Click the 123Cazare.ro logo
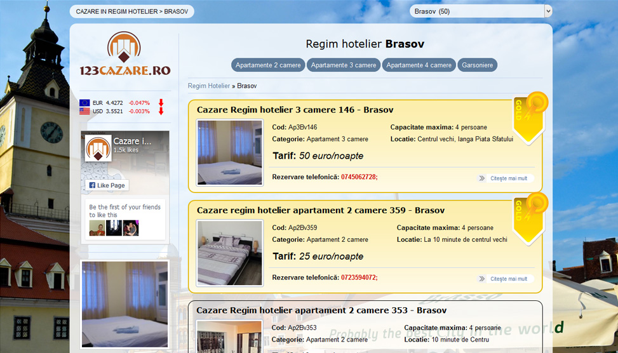This screenshot has width=618, height=353. point(124,54)
